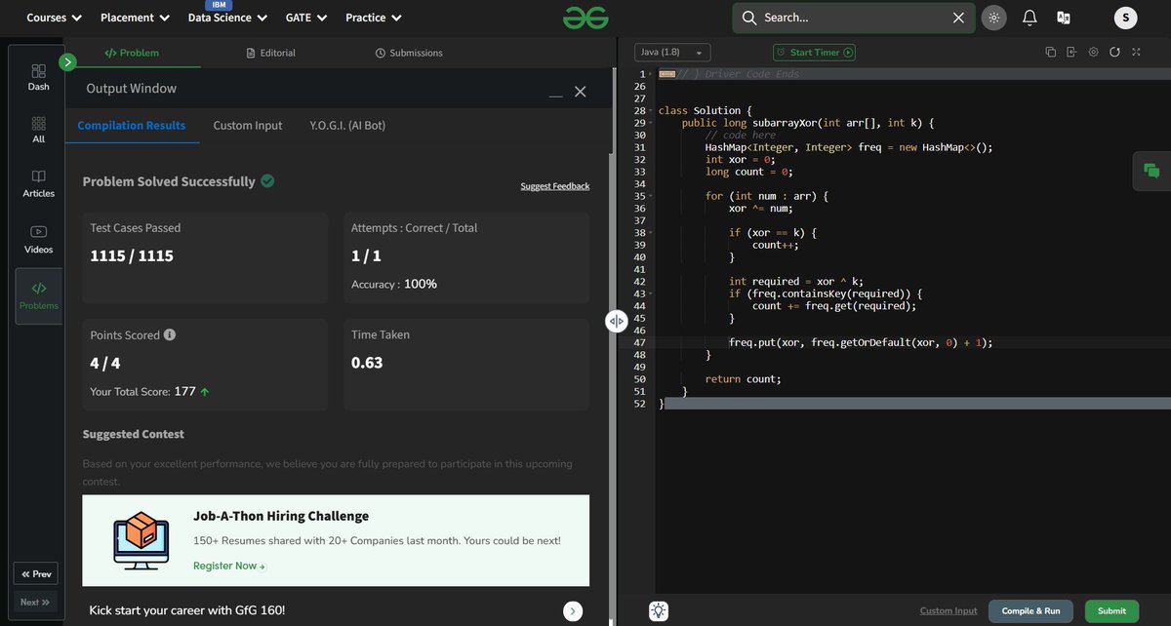Open All in sidebar
The width and height of the screenshot is (1171, 626).
click(38, 130)
